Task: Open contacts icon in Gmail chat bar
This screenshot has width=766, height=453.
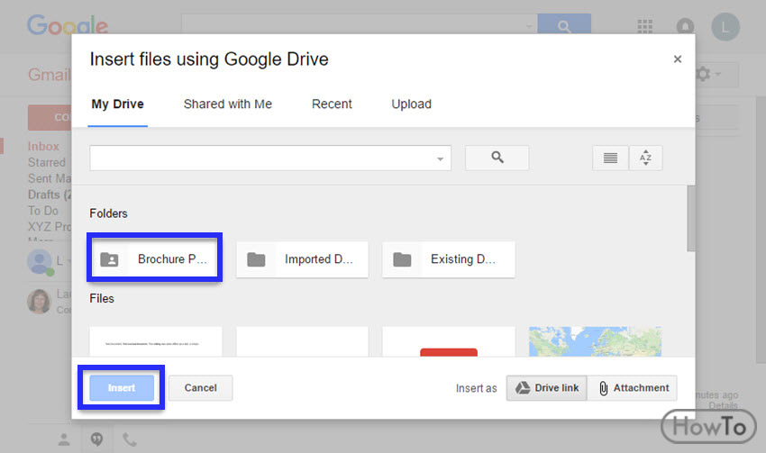Action: pos(64,439)
